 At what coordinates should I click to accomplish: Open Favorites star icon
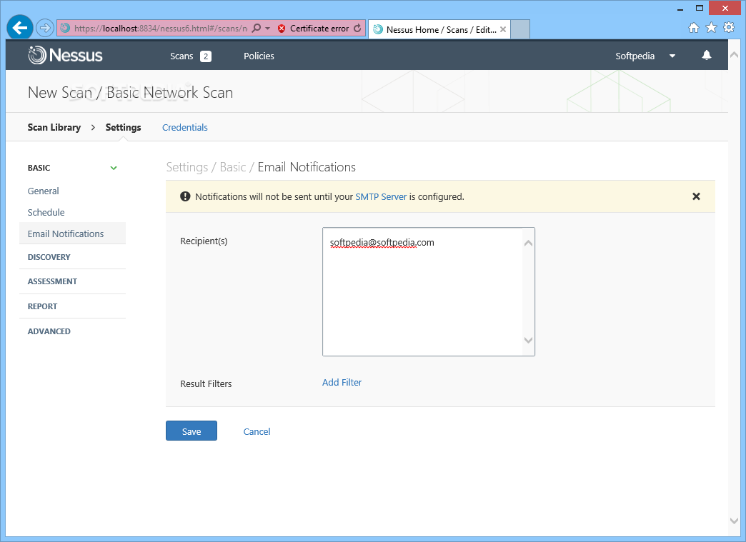711,28
